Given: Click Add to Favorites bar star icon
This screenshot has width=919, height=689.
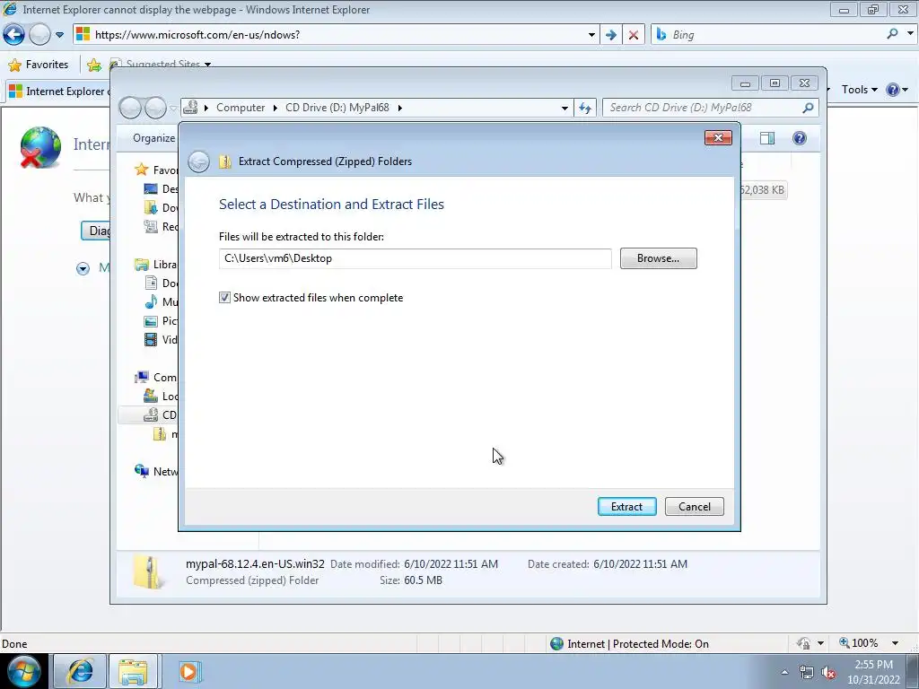Looking at the screenshot, I should 93,65.
